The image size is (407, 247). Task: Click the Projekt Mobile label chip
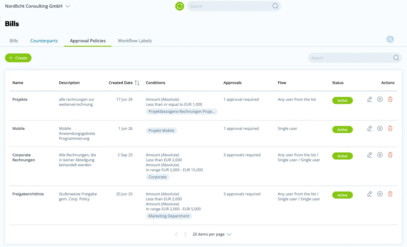(x=161, y=131)
